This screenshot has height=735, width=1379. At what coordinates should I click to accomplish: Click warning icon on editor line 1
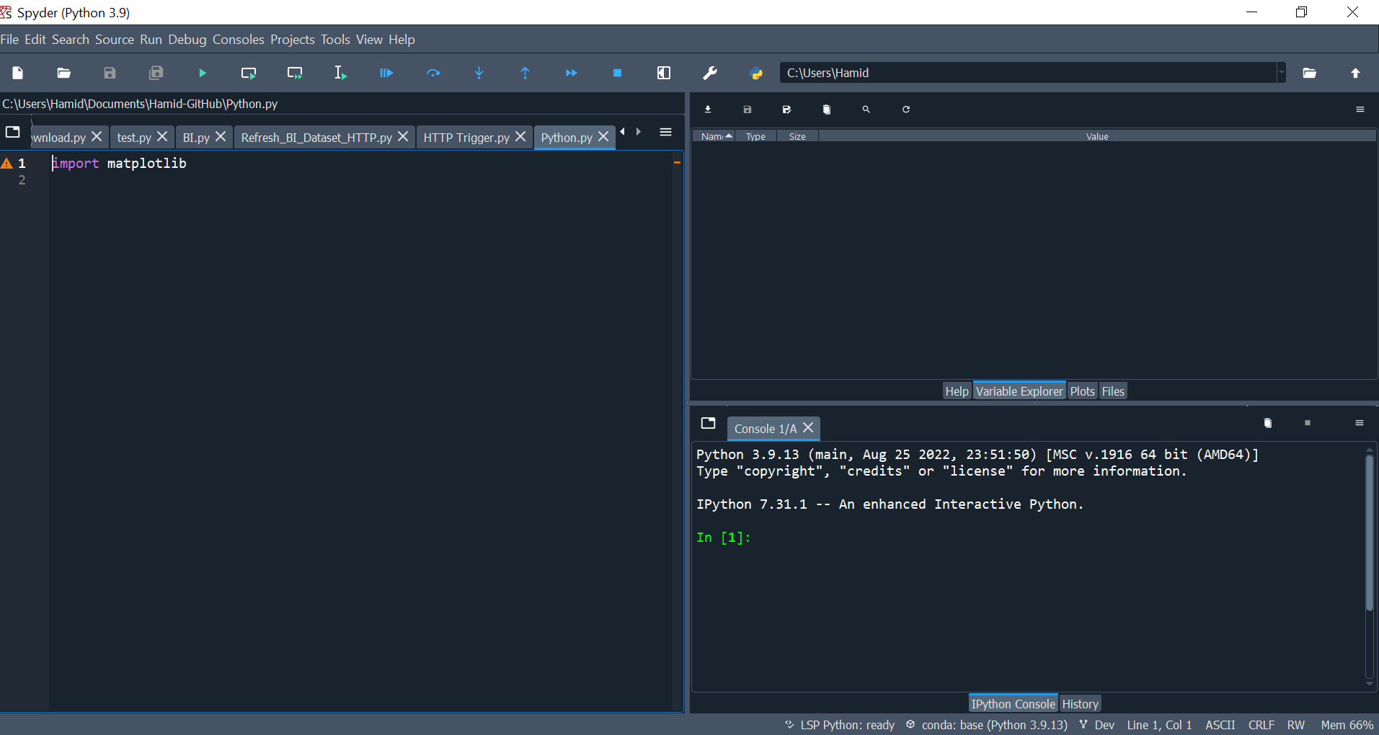point(7,164)
